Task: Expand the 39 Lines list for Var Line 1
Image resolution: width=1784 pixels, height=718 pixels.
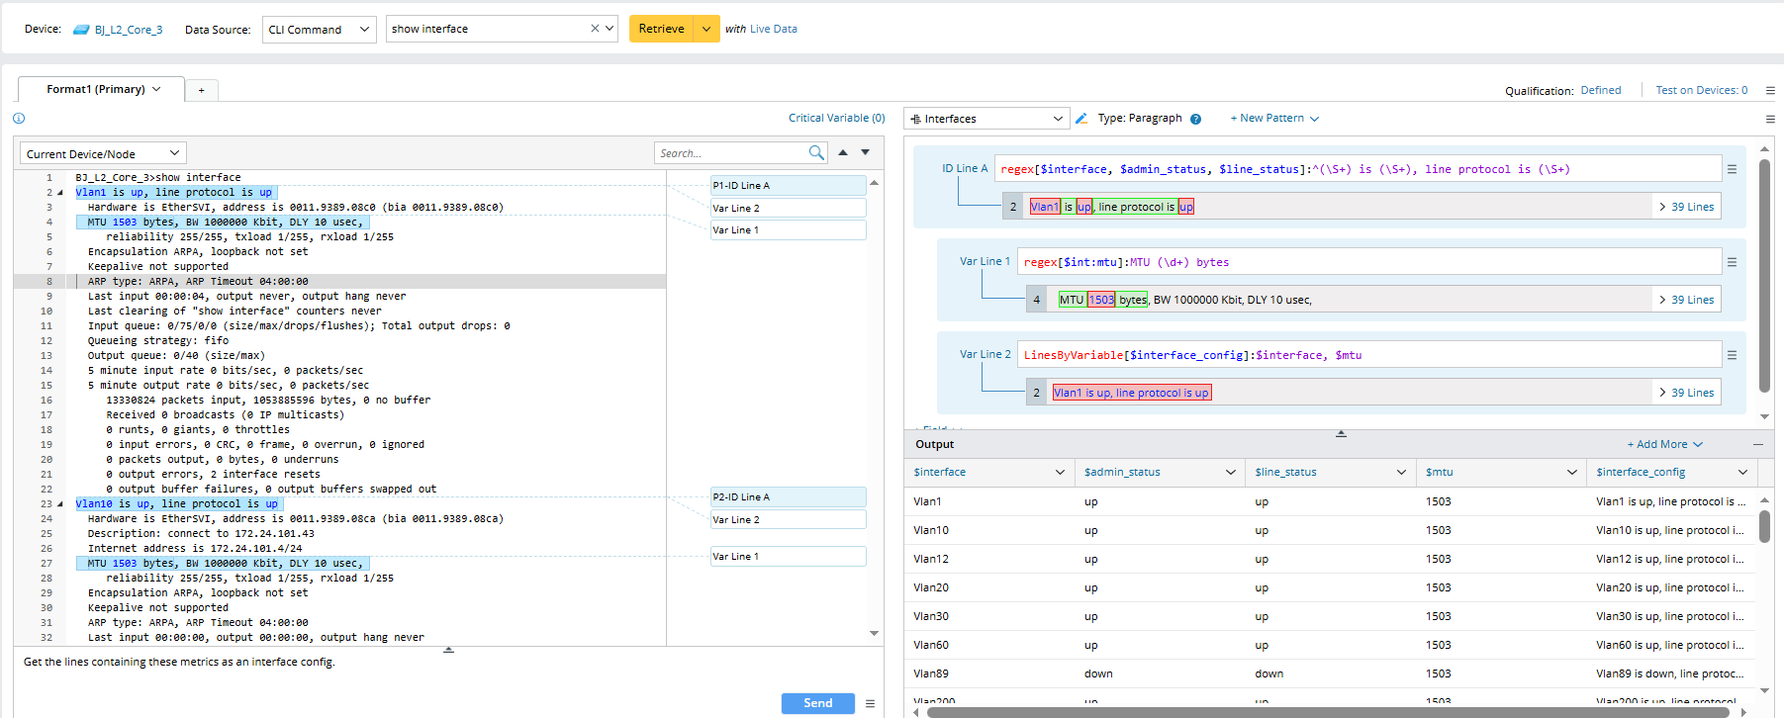Action: click(x=1686, y=300)
